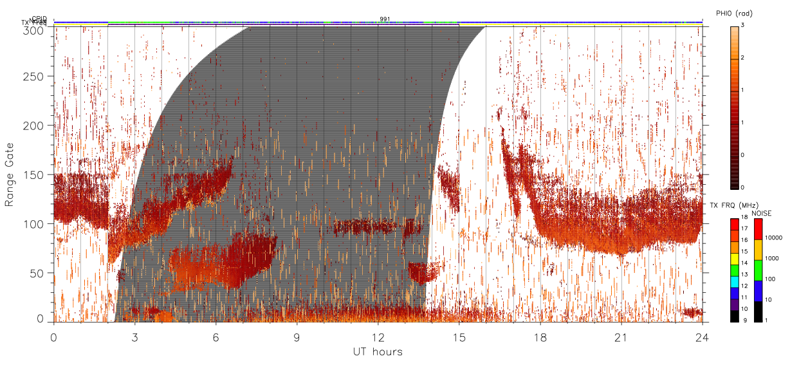Click the '14' label in TX FRQ legend
This screenshot has height=365, width=790.
click(x=744, y=263)
